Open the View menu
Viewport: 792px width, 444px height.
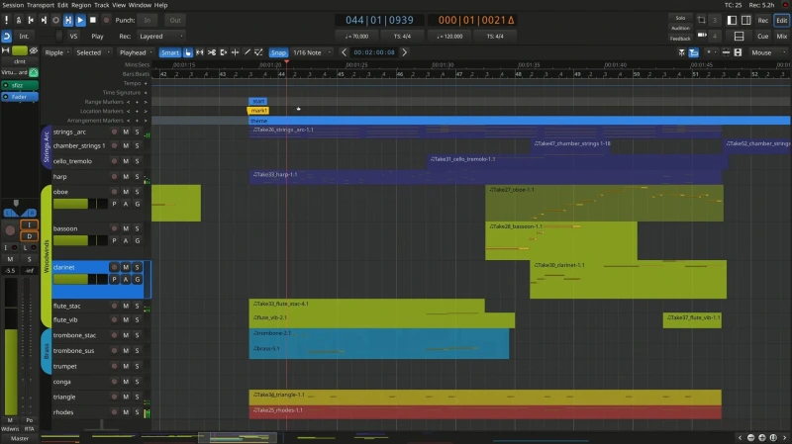[119, 5]
